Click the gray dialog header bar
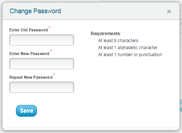The height and width of the screenshot is (133, 182). click(91, 11)
